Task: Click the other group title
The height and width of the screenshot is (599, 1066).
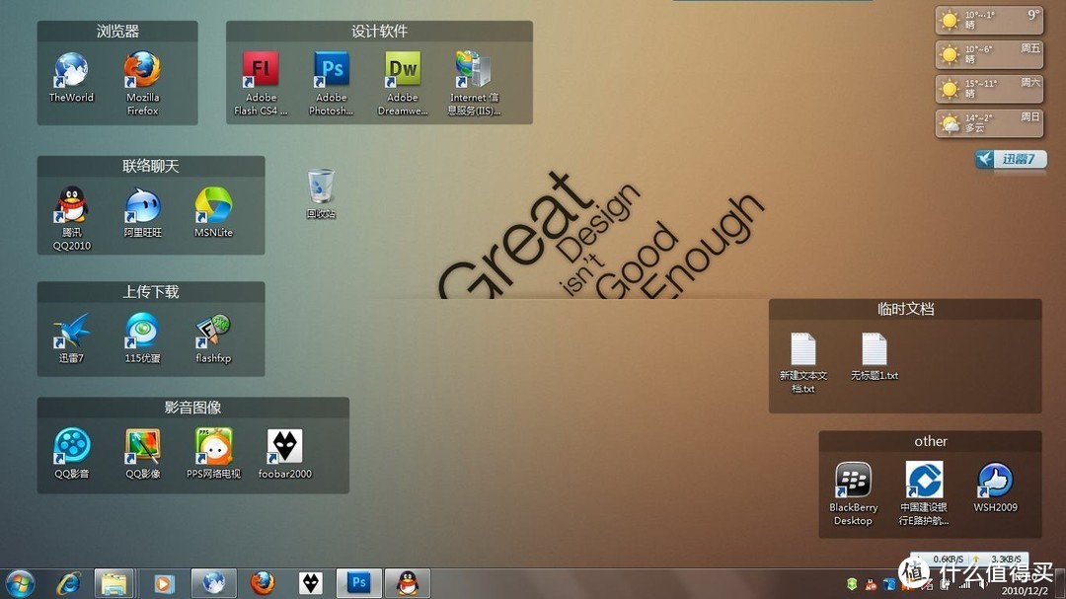Action: coord(931,441)
